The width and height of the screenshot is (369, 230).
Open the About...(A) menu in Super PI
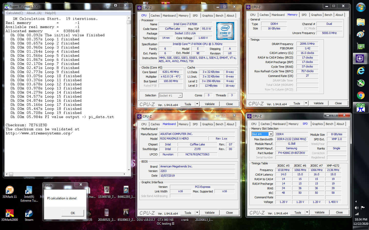[34, 13]
